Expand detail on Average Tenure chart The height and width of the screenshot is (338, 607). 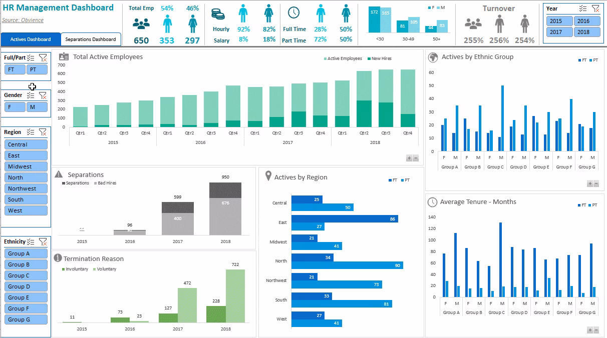[x=591, y=329]
